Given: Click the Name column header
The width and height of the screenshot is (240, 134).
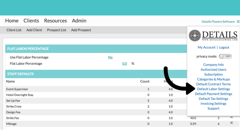Looking at the screenshot, I should point(10,81).
